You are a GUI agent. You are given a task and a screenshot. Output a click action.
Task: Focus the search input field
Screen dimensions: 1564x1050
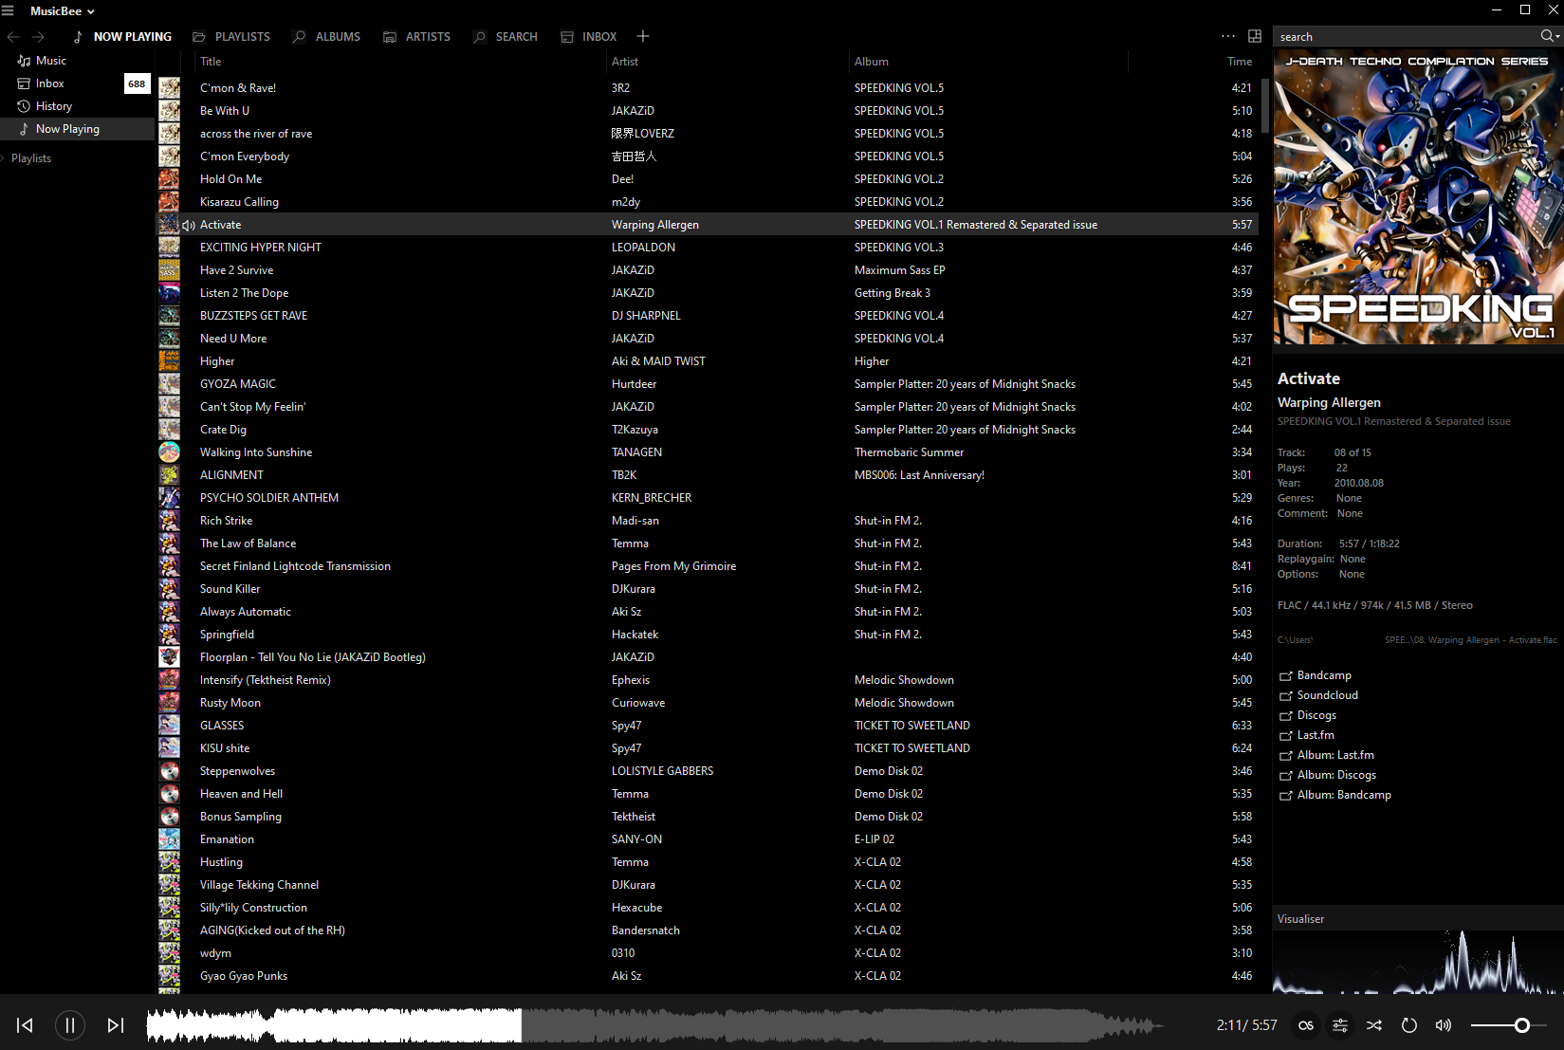click(x=1407, y=37)
